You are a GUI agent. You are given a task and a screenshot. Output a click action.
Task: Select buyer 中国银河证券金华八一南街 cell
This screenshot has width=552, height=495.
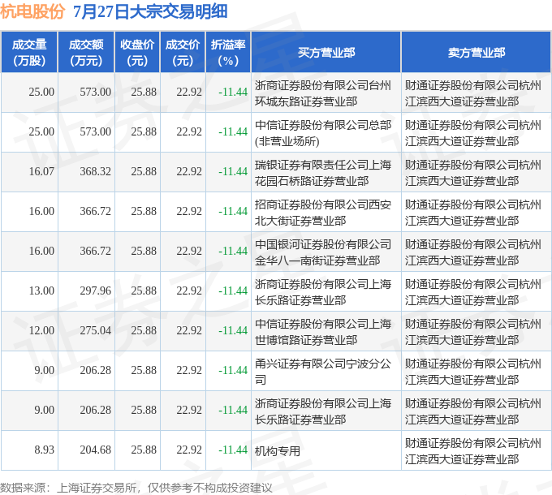click(326, 252)
